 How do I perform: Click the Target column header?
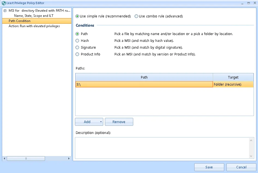coord(233,77)
